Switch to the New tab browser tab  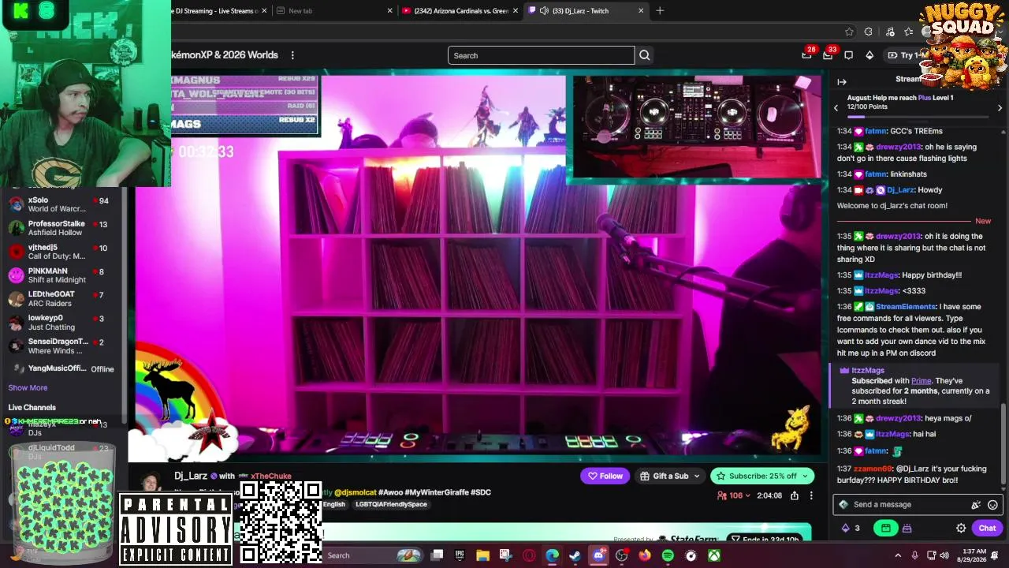[x=333, y=11]
